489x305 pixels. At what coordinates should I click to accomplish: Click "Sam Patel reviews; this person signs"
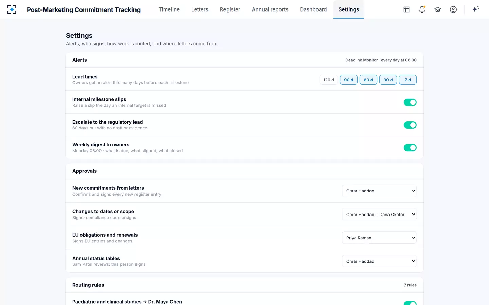[x=109, y=264]
